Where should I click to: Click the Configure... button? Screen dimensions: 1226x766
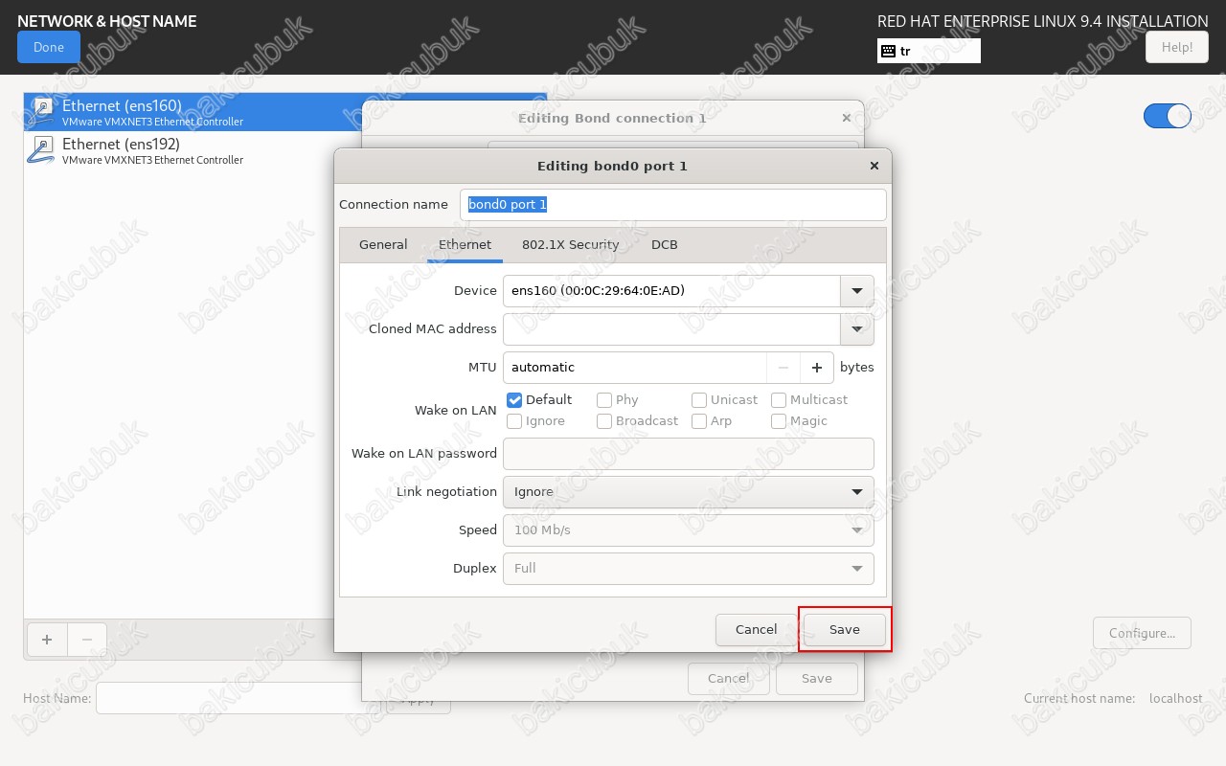(x=1142, y=633)
